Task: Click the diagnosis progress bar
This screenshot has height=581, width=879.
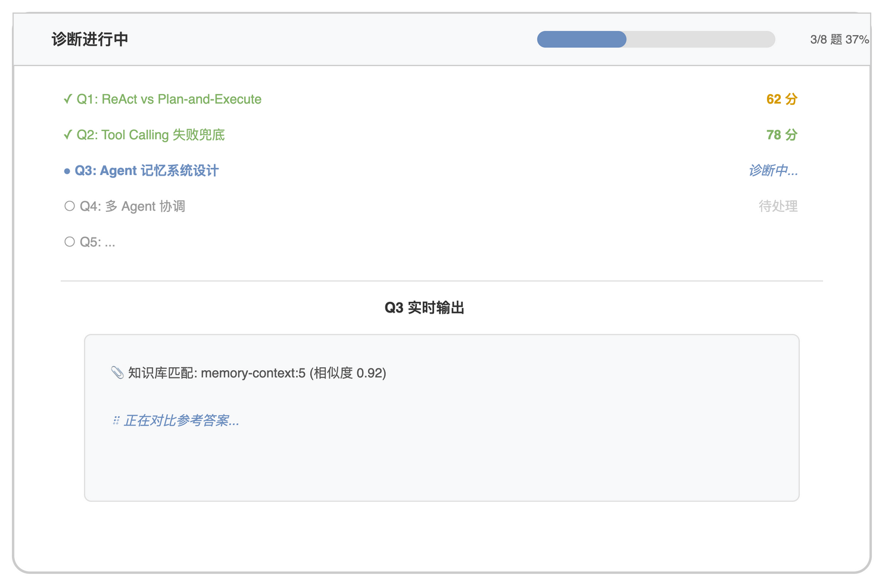Action: click(x=656, y=39)
